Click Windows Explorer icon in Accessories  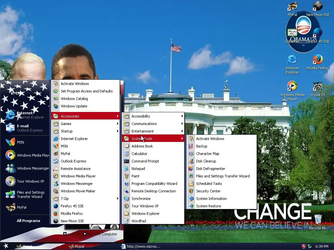127,214
